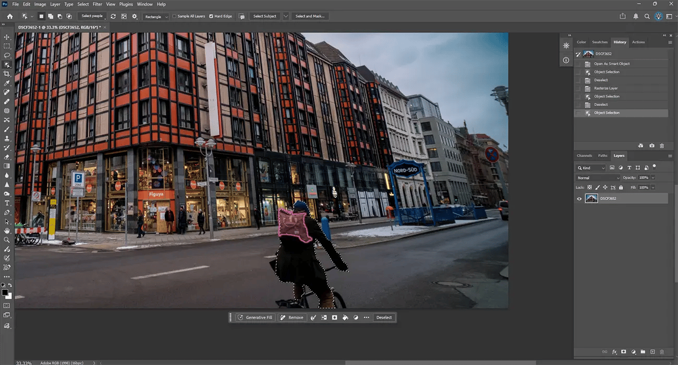Open the layer Kind filter dropdown
This screenshot has width=678, height=365.
click(591, 168)
